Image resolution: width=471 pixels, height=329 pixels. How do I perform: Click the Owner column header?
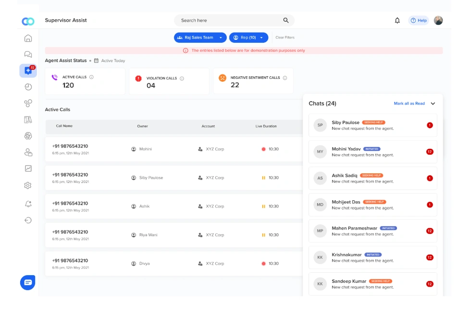coord(143,126)
